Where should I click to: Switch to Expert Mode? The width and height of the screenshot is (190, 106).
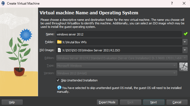(x=107, y=102)
